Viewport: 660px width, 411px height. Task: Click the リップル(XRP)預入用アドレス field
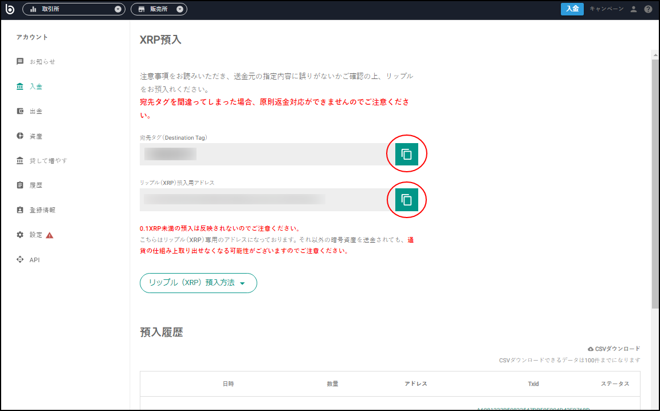pos(268,200)
